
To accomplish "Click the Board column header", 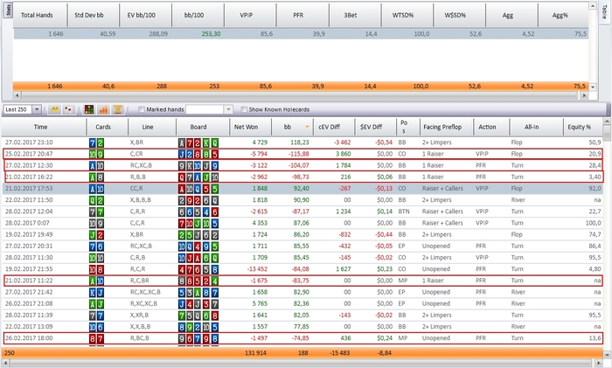I will tap(203, 127).
